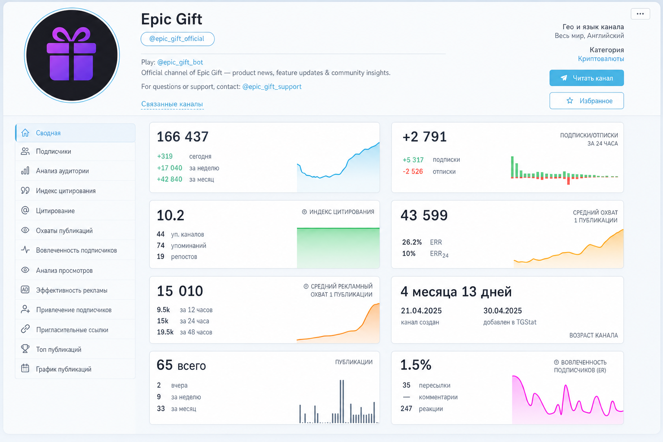This screenshot has width=663, height=442.
Task: Open Привлечение подписчиков menu item
Action: point(75,310)
